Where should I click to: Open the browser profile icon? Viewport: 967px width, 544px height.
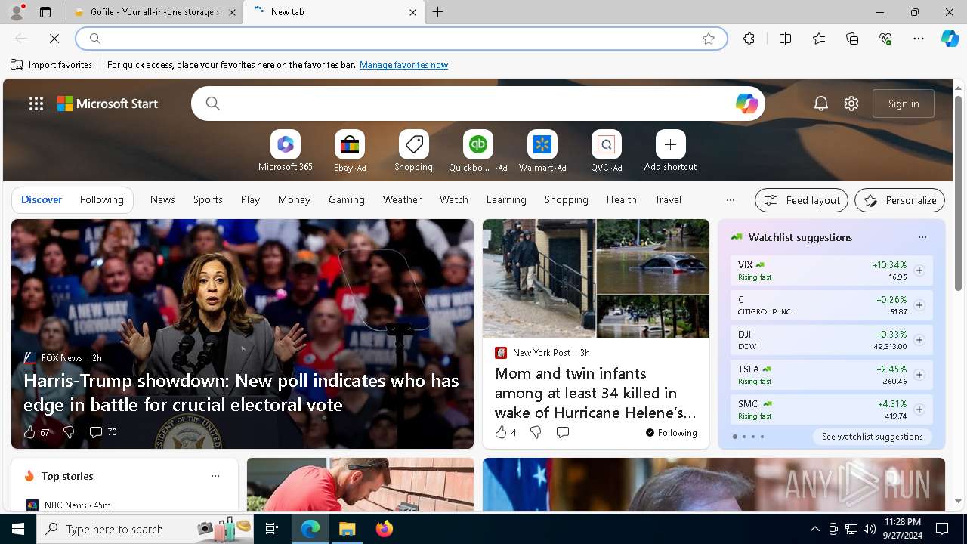pos(16,12)
